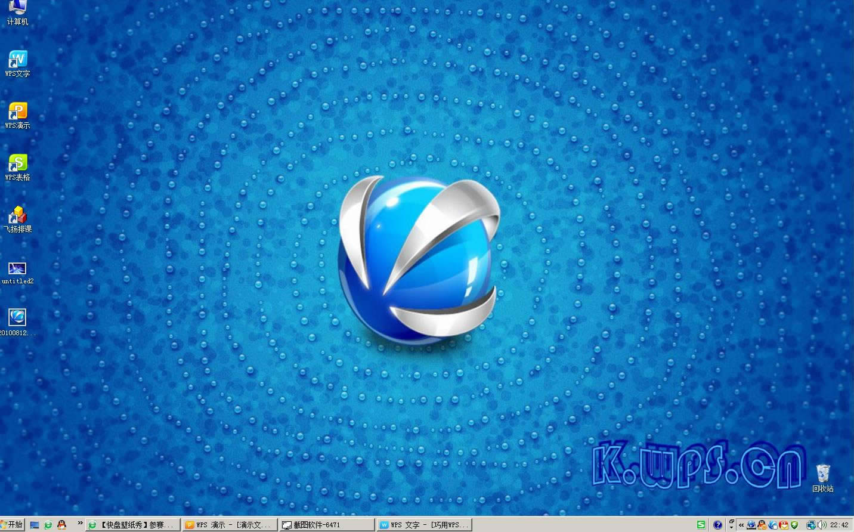Launch the WPS演示 desktop shortcut
The height and width of the screenshot is (532, 854).
(x=17, y=116)
